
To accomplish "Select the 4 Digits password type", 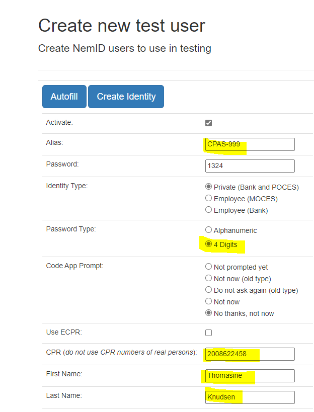I will coord(209,244).
